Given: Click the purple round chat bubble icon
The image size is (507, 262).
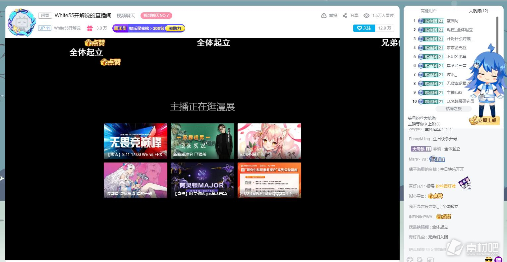Looking at the screenshot, I should (498, 259).
